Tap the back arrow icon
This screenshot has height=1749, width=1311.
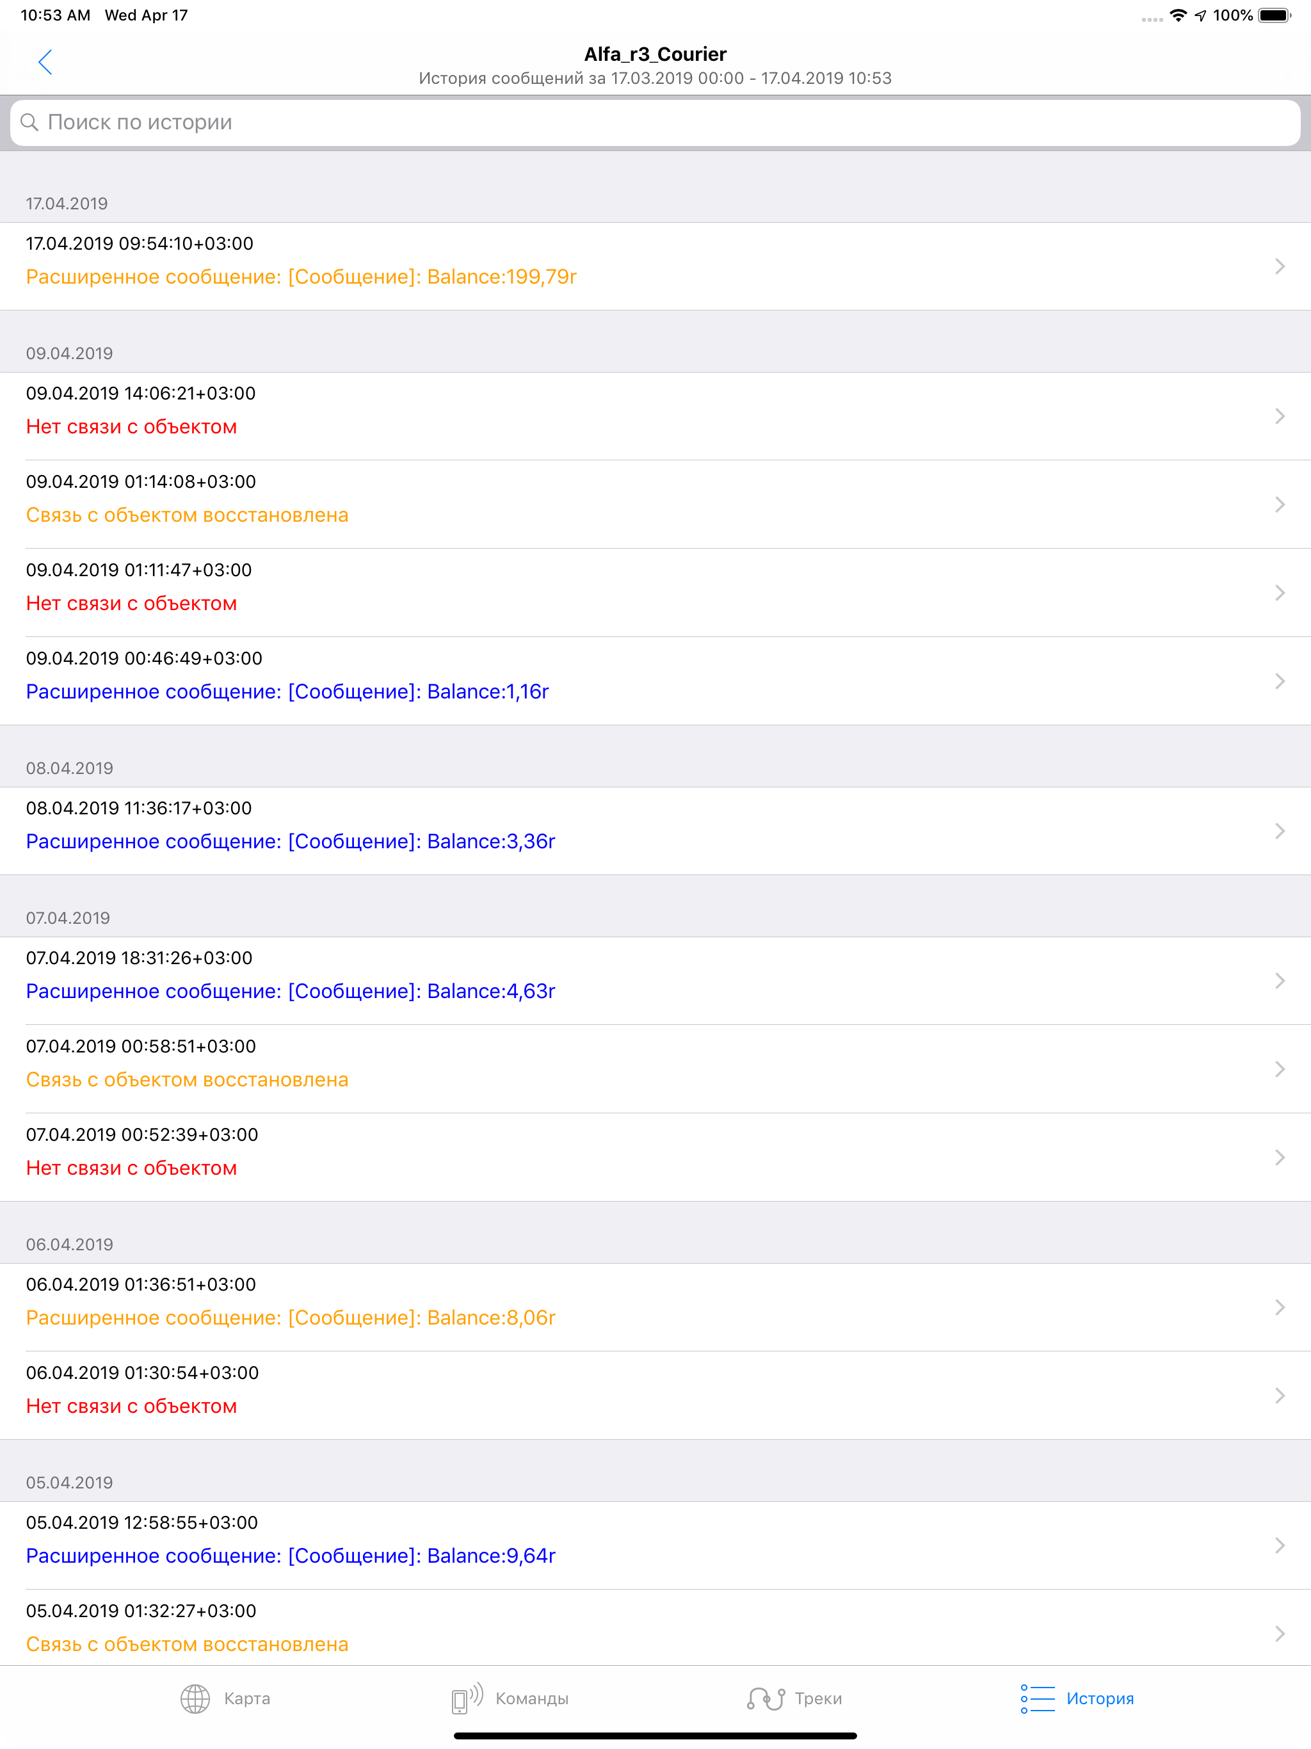(45, 61)
